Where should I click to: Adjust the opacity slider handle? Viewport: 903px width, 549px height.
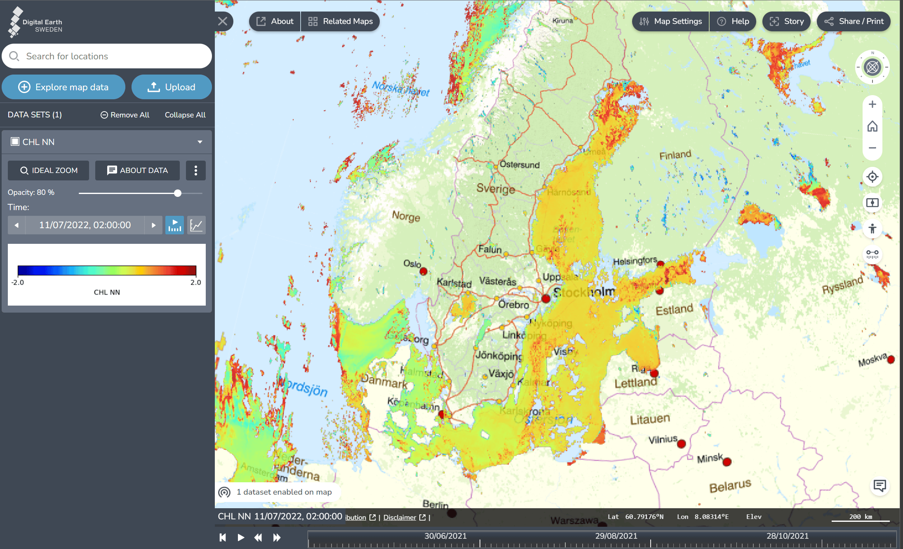click(x=178, y=193)
